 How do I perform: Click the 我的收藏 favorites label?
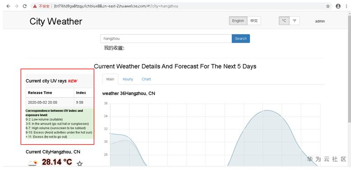(114, 48)
